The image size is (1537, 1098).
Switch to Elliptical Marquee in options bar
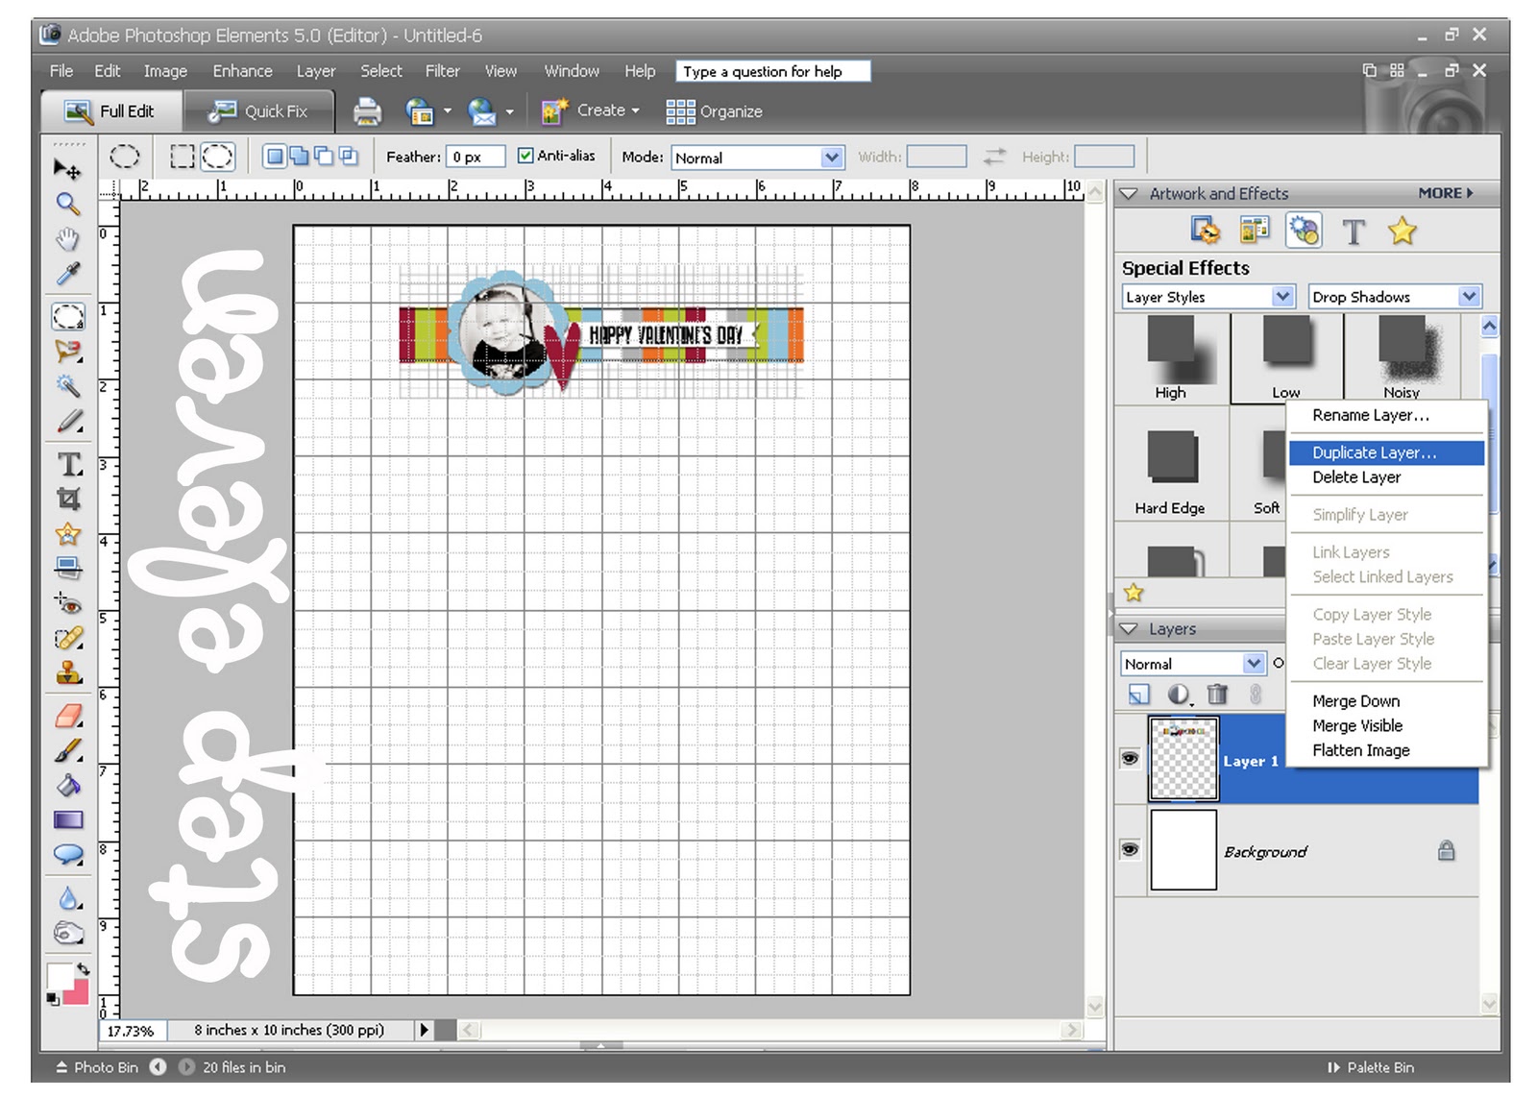pyautogui.click(x=217, y=157)
